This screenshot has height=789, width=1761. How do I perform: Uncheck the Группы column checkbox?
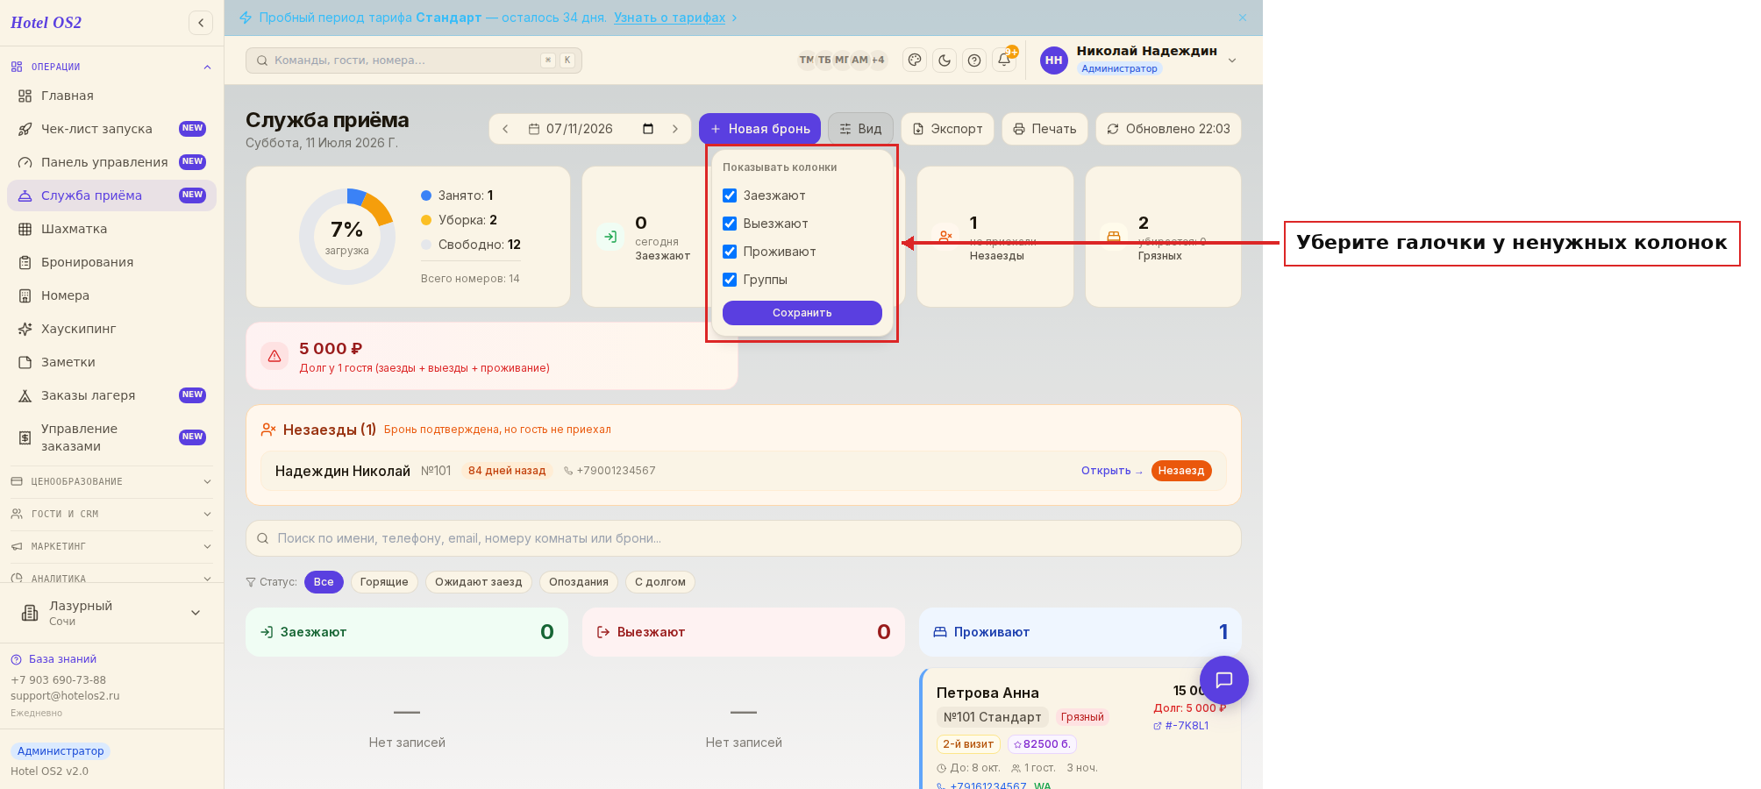point(730,280)
